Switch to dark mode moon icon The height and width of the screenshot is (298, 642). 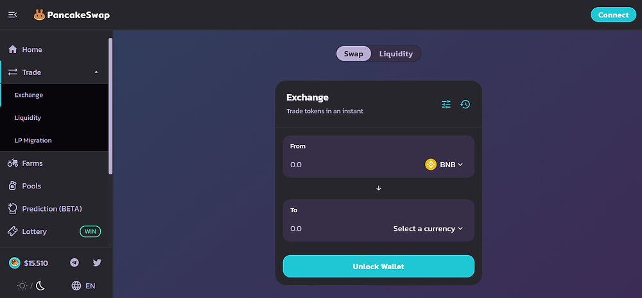tap(40, 286)
